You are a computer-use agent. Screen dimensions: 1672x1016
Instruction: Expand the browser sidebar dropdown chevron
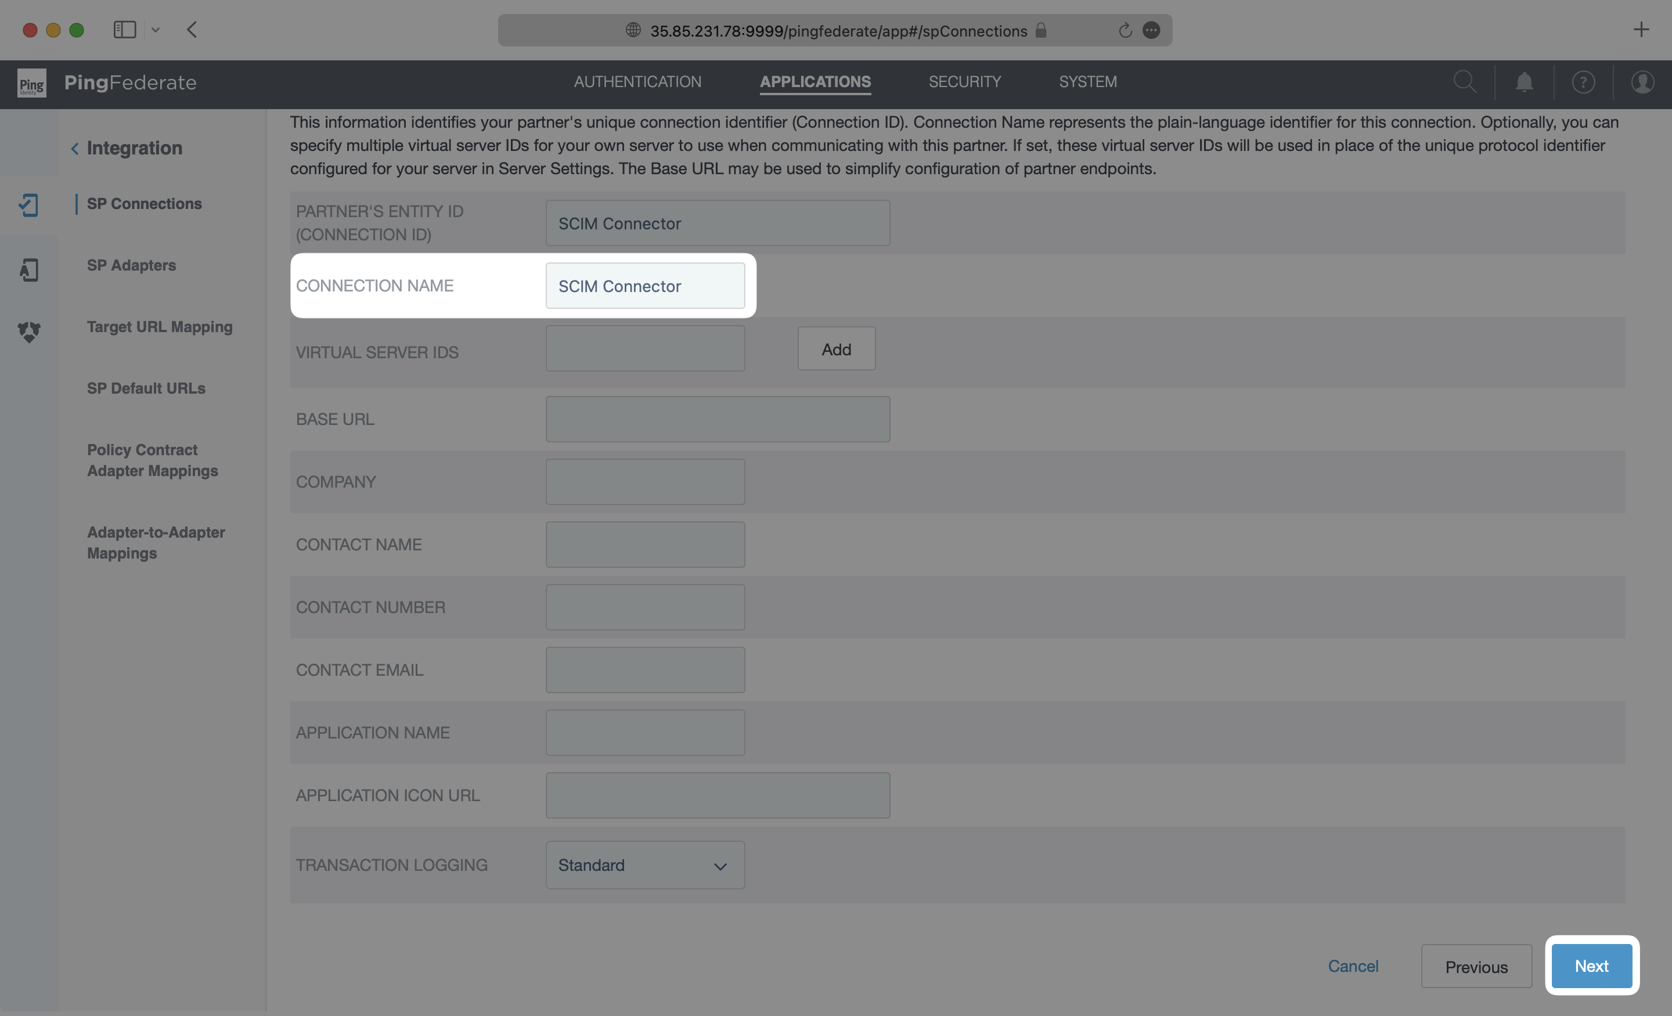pyautogui.click(x=156, y=30)
